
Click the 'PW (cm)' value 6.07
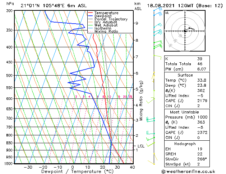[x=202, y=69]
